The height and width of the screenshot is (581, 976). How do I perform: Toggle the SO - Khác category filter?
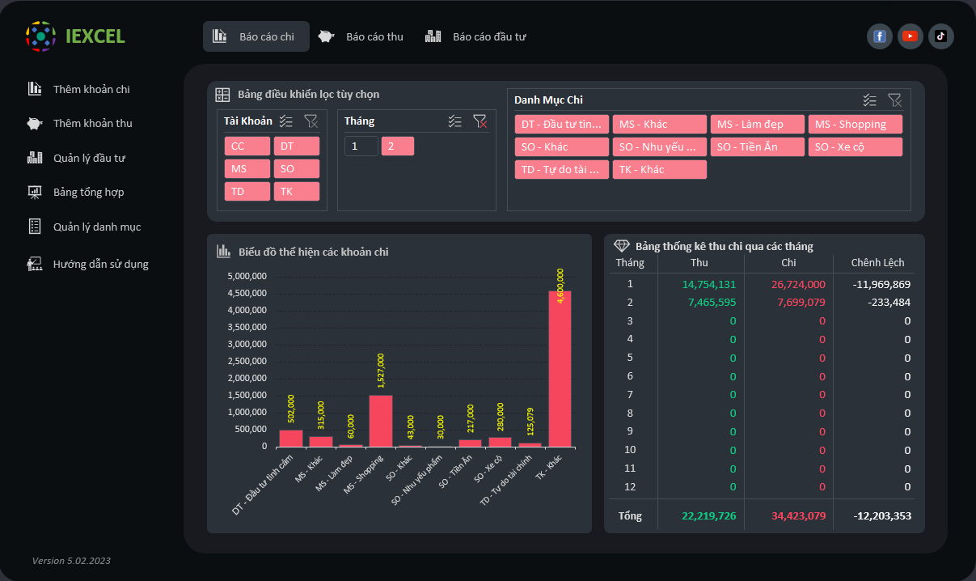click(x=562, y=147)
